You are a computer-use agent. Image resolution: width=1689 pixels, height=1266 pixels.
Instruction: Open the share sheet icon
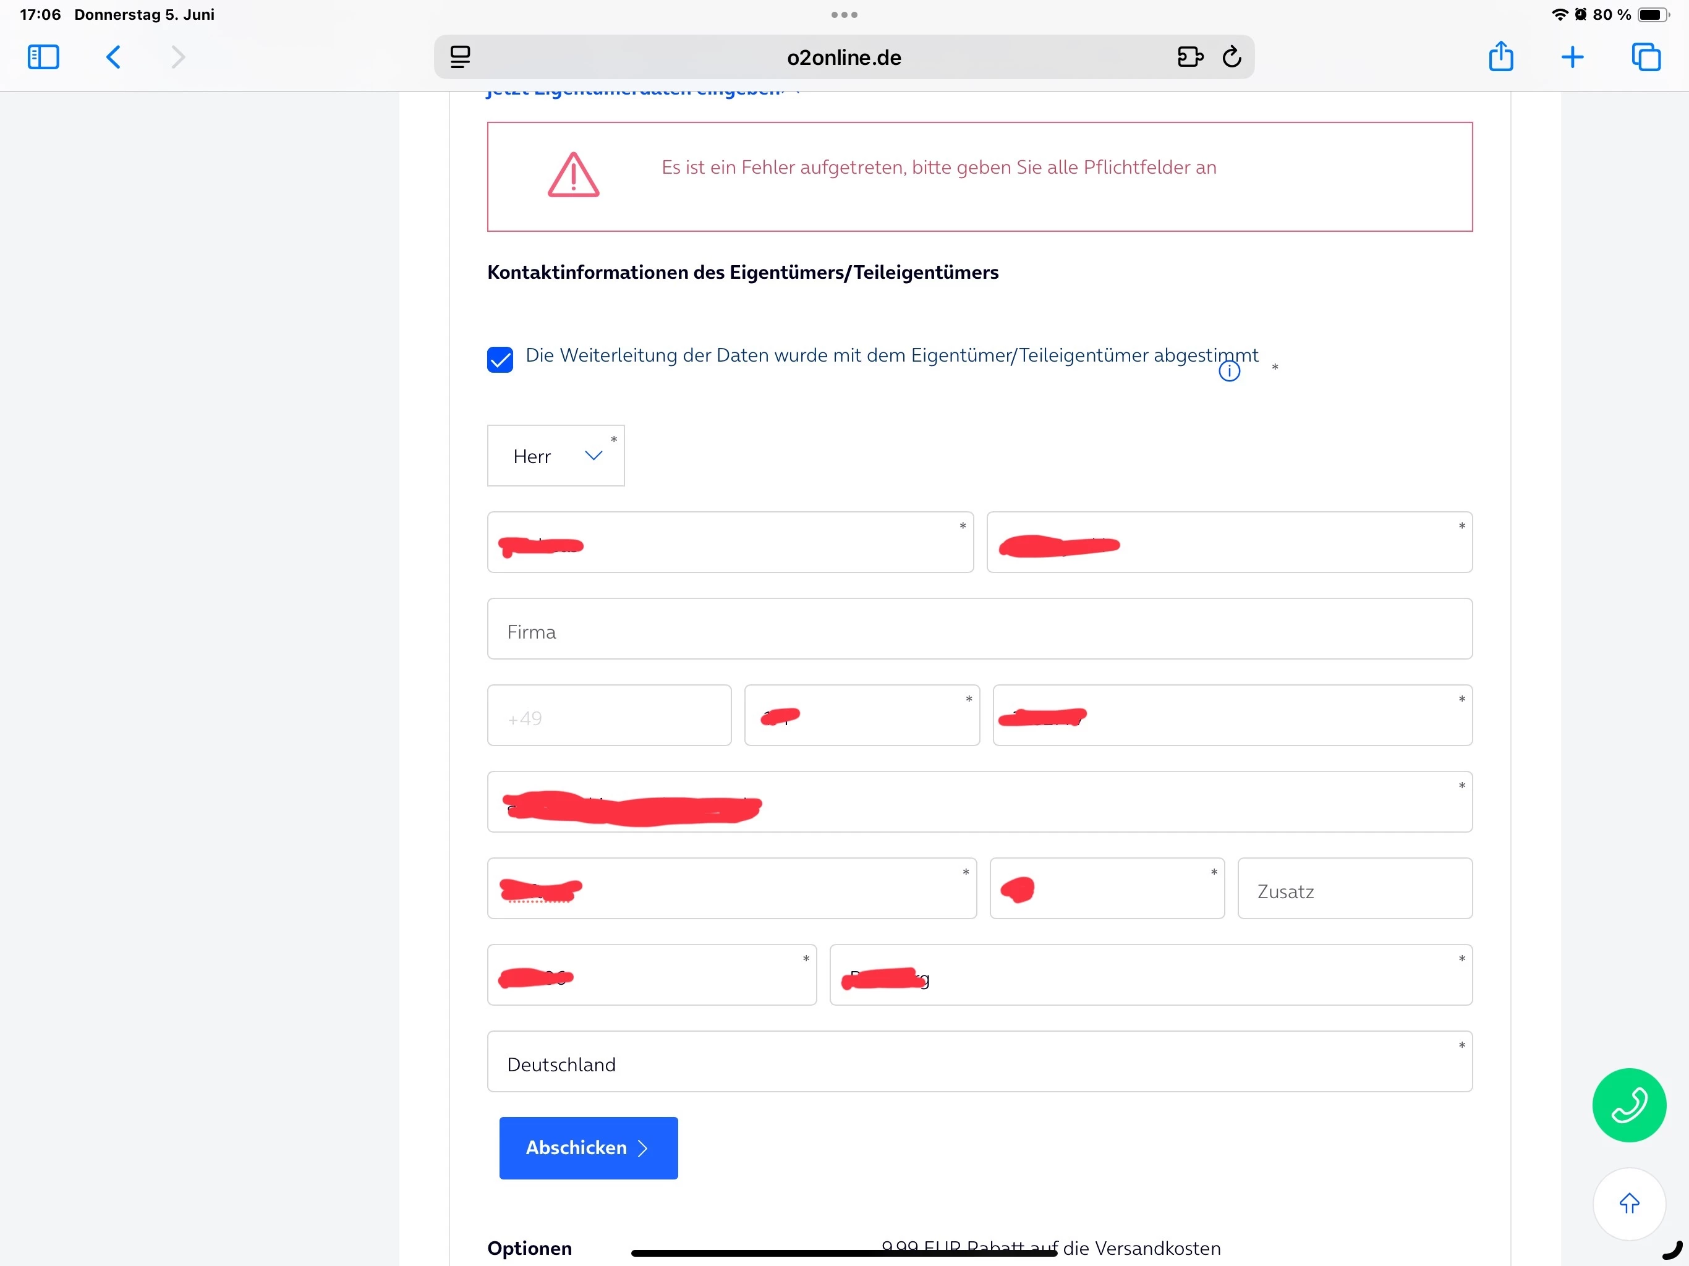[1500, 57]
